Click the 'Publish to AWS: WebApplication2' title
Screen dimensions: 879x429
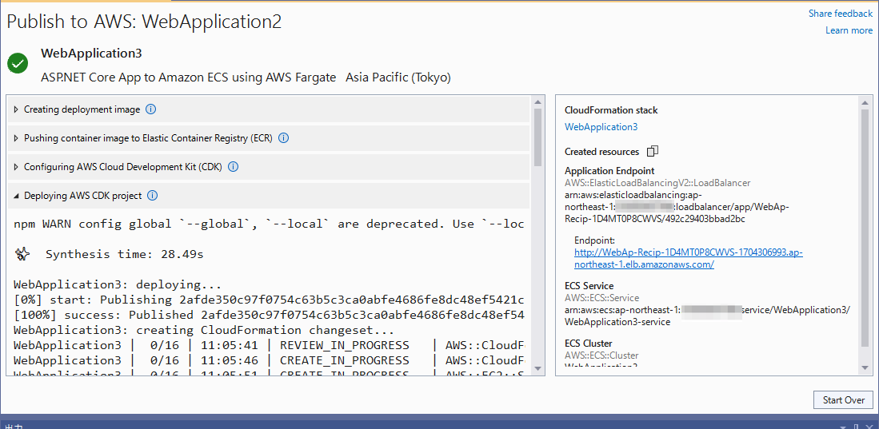coord(144,22)
